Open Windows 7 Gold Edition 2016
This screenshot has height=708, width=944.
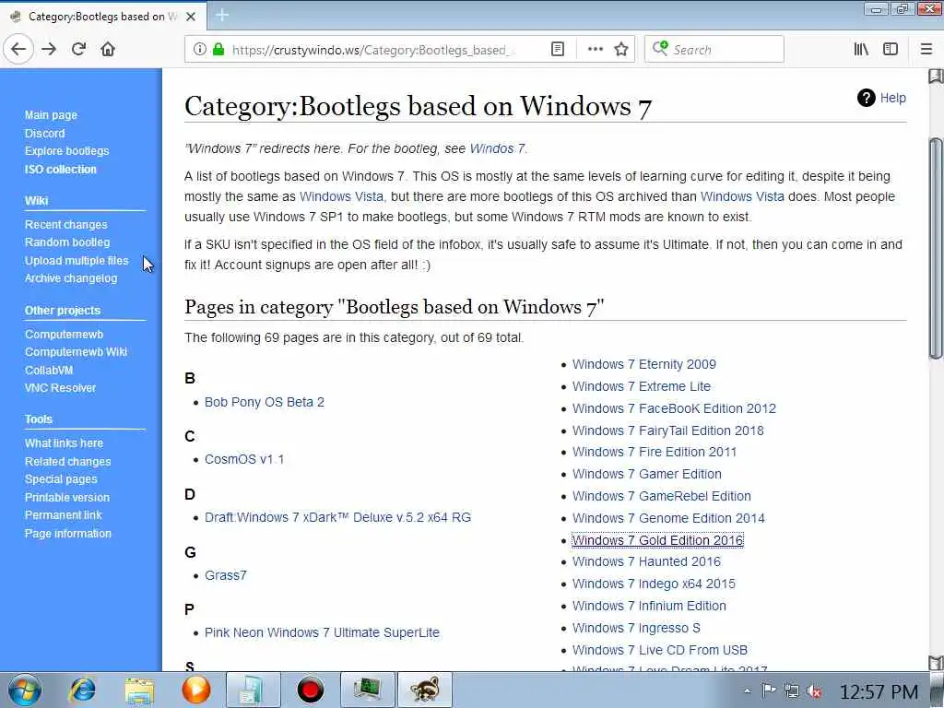tap(658, 540)
